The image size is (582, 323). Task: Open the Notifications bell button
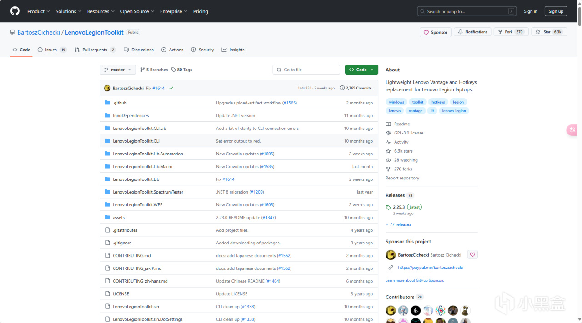pyautogui.click(x=472, y=32)
